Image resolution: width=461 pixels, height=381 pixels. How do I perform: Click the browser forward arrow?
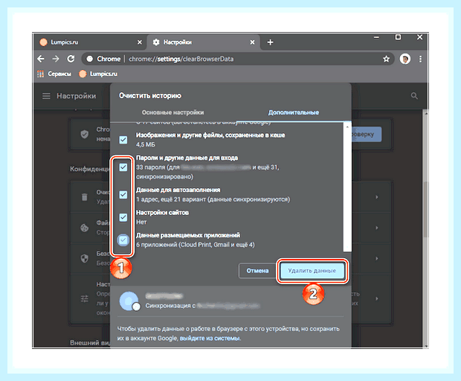coord(56,59)
